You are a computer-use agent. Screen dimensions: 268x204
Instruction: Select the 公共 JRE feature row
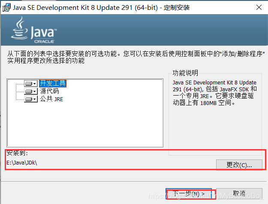tap(51, 99)
